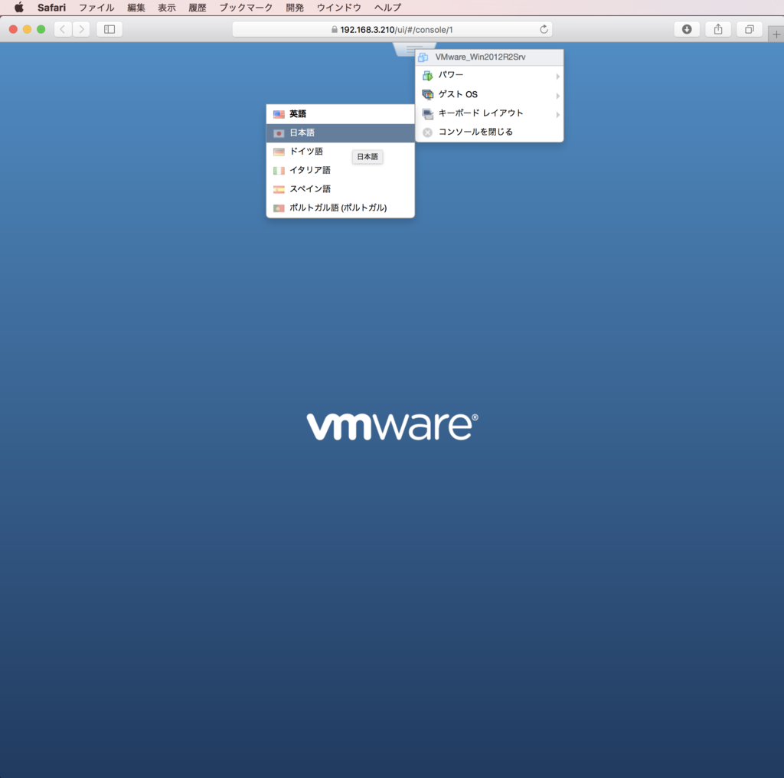Screen dimensions: 784x778
Task: Select 日本語 keyboard layout
Action: click(x=341, y=133)
